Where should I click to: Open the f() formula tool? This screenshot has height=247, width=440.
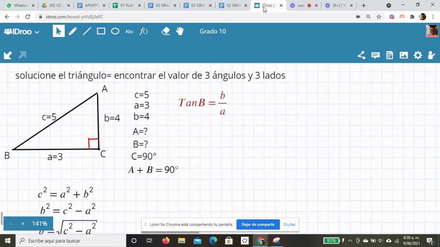(x=143, y=31)
